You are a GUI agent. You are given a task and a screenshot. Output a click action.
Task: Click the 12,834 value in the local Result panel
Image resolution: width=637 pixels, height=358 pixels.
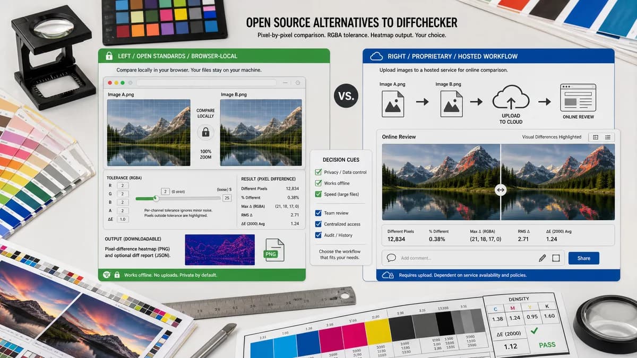[292, 188]
